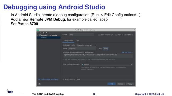Open the Debugger mode dropdown
Viewport: 172px width, 96px height.
(86, 45)
